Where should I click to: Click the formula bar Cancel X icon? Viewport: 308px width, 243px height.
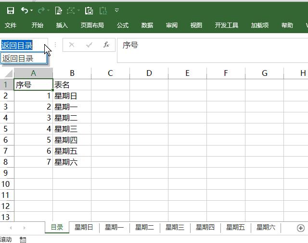72,45
